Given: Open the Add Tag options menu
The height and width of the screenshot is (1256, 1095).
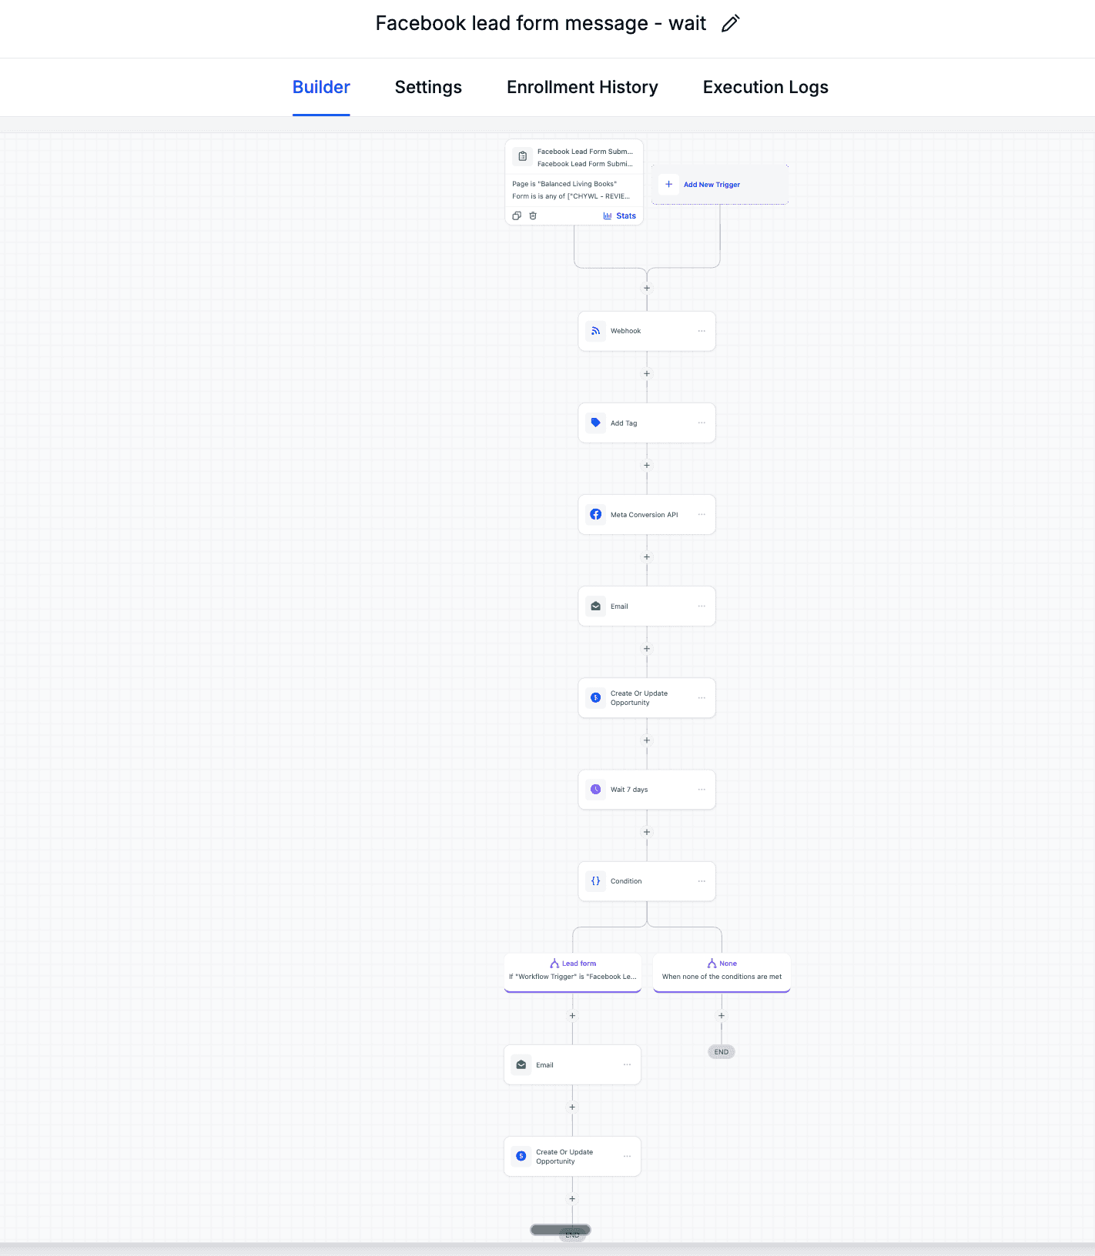Looking at the screenshot, I should (702, 423).
